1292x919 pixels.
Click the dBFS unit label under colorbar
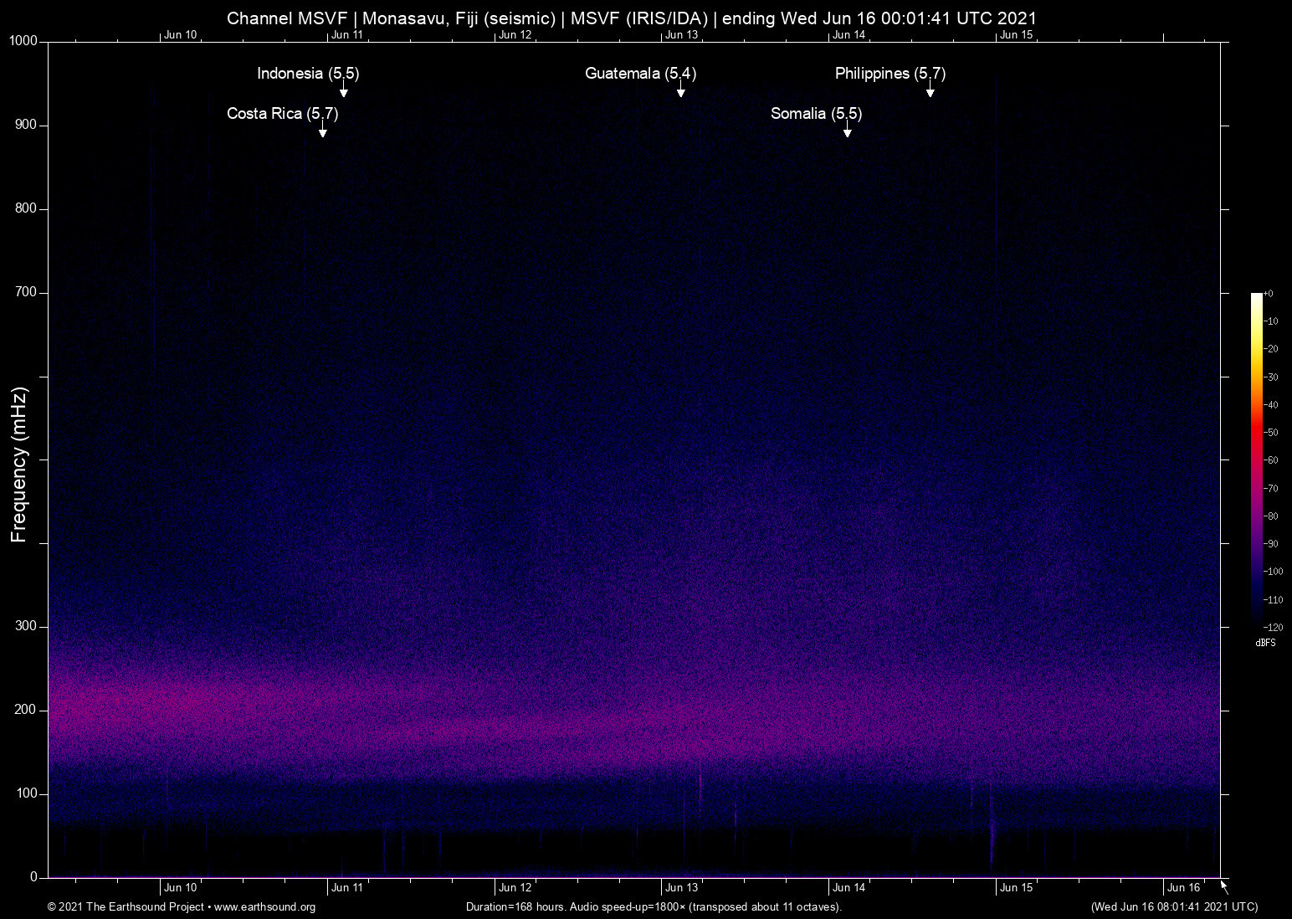pos(1265,643)
